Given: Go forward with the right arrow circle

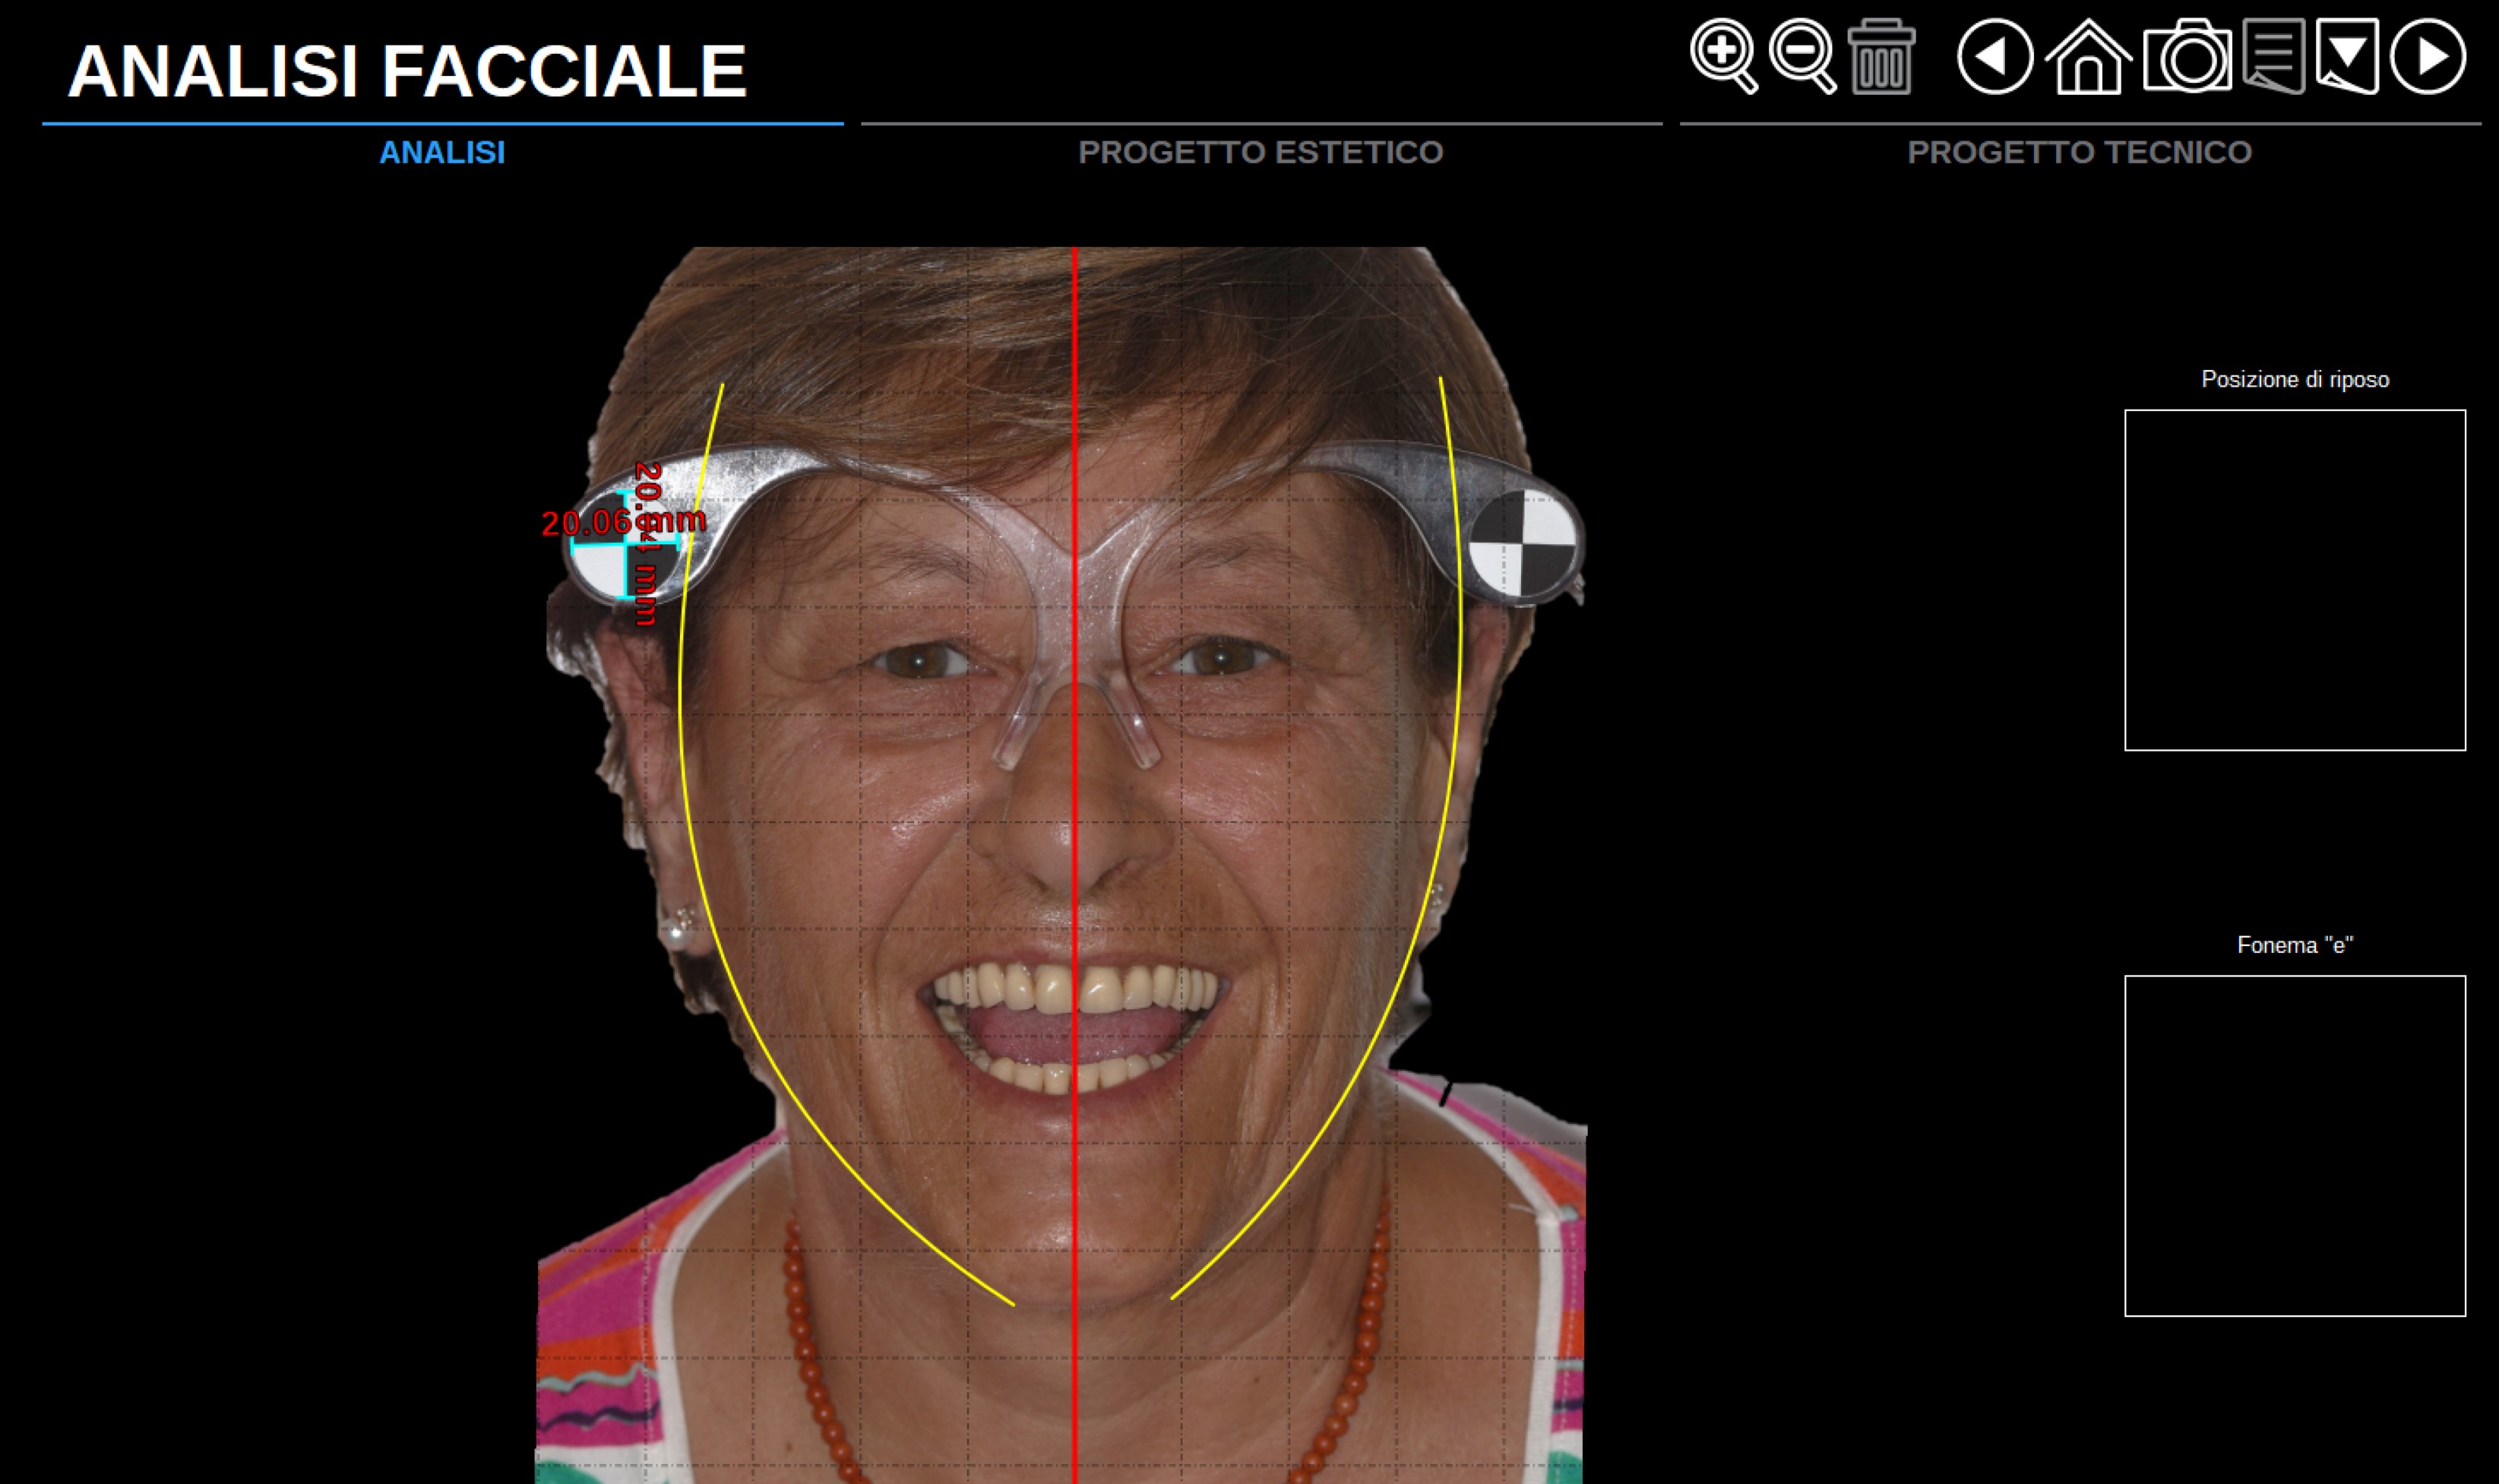Looking at the screenshot, I should tap(2428, 57).
